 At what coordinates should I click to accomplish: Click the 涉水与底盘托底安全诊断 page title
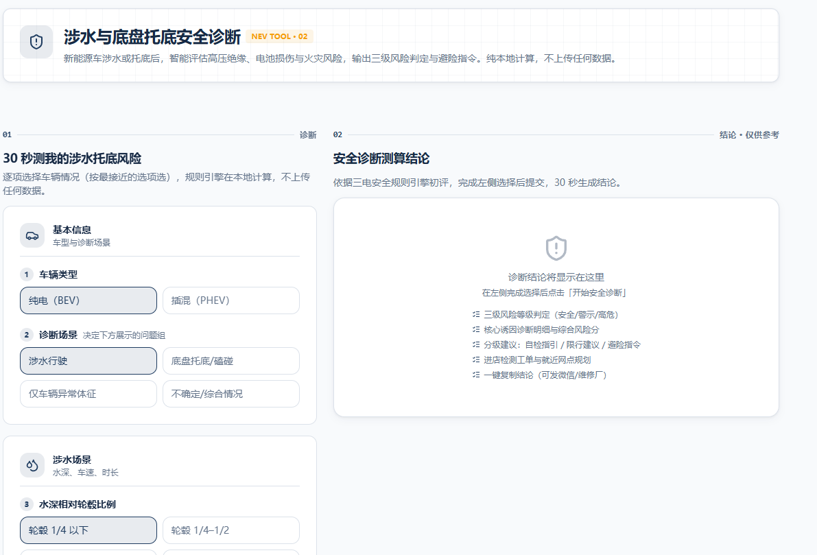pyautogui.click(x=152, y=37)
